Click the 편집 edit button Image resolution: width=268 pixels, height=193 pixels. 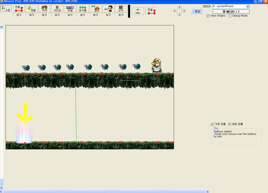[197, 12]
